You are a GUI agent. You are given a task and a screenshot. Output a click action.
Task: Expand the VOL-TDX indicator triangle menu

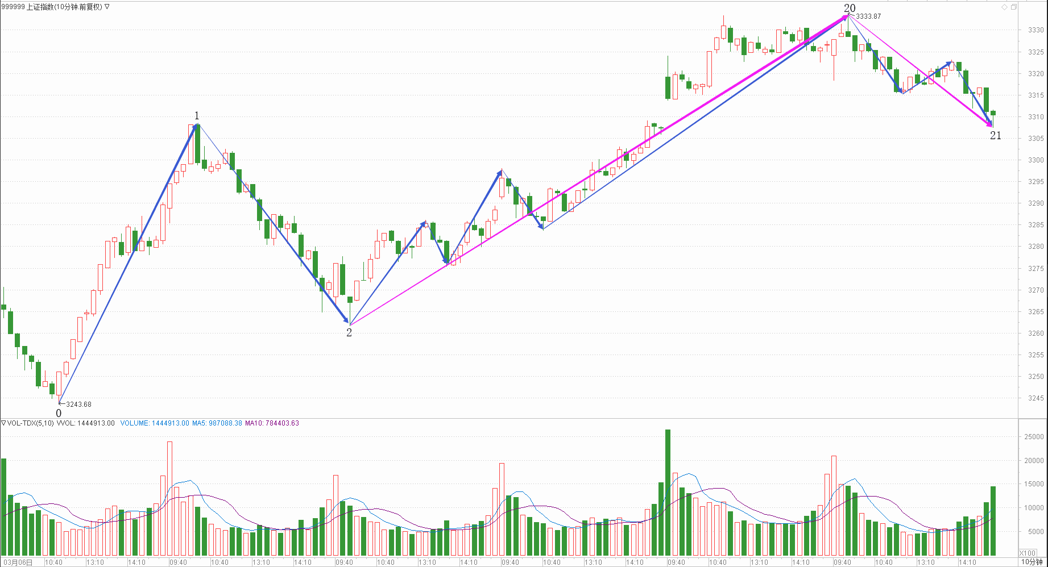point(3,423)
